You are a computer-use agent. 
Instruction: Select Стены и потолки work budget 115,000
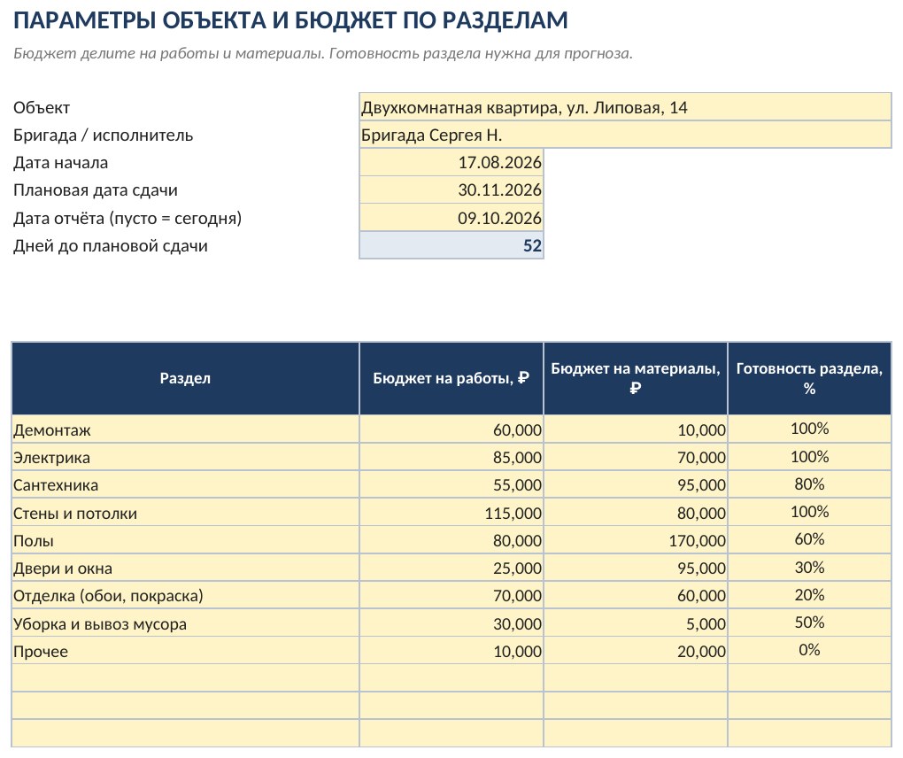[451, 513]
